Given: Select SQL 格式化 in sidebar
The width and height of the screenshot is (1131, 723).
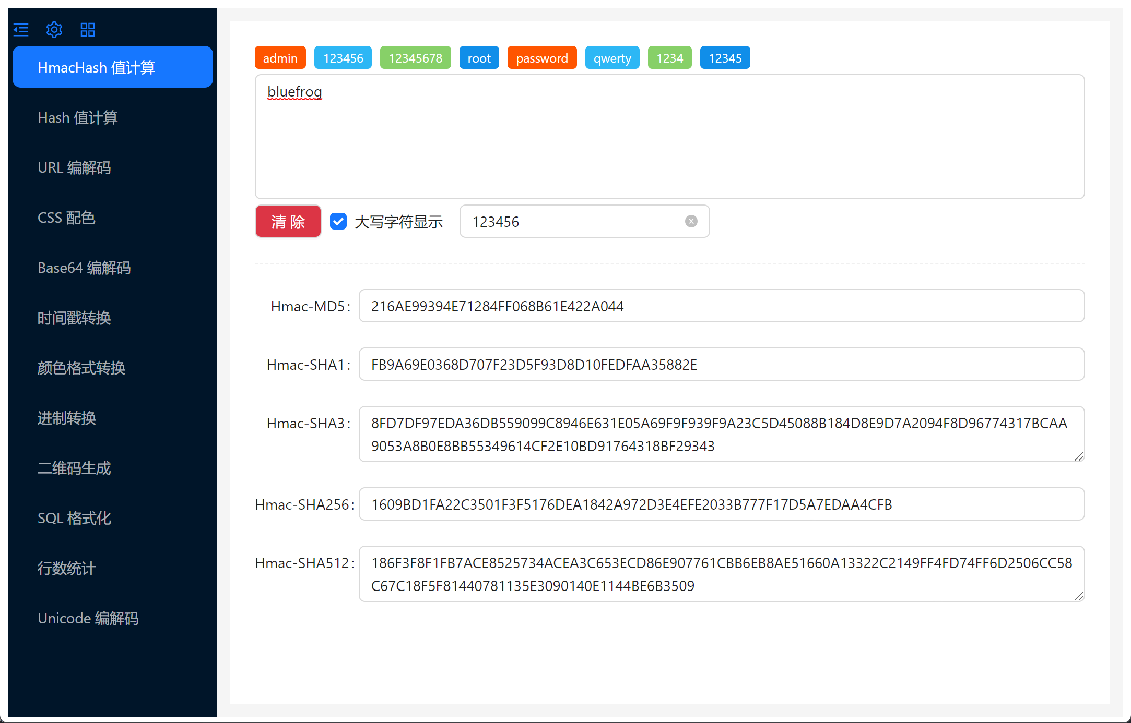Looking at the screenshot, I should point(74,519).
